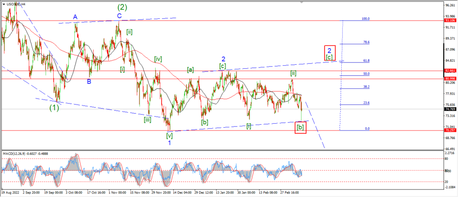Select the 23.6 Fibonacci level label

pyautogui.click(x=366, y=103)
